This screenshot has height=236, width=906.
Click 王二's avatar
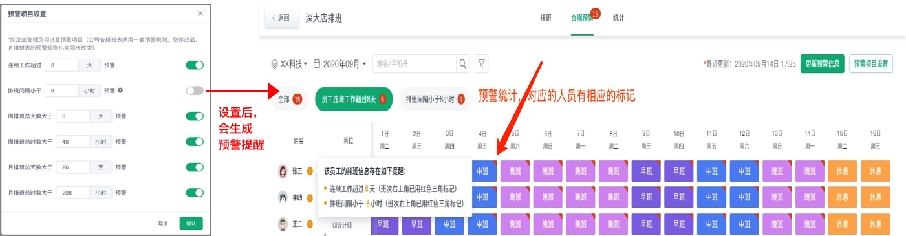coord(283,224)
